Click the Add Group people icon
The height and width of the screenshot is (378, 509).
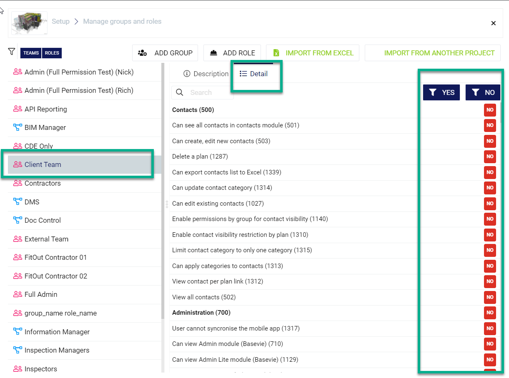tap(143, 53)
